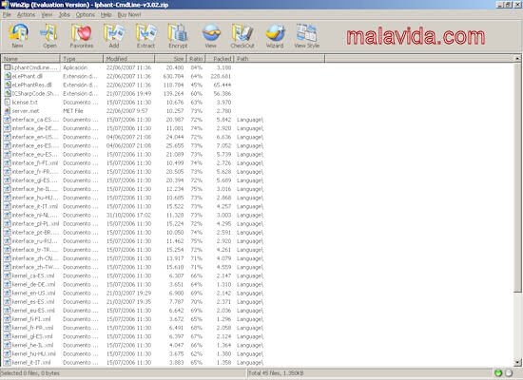
Task: Click the kernel_it-IT.xml file icon
Action: point(8,362)
